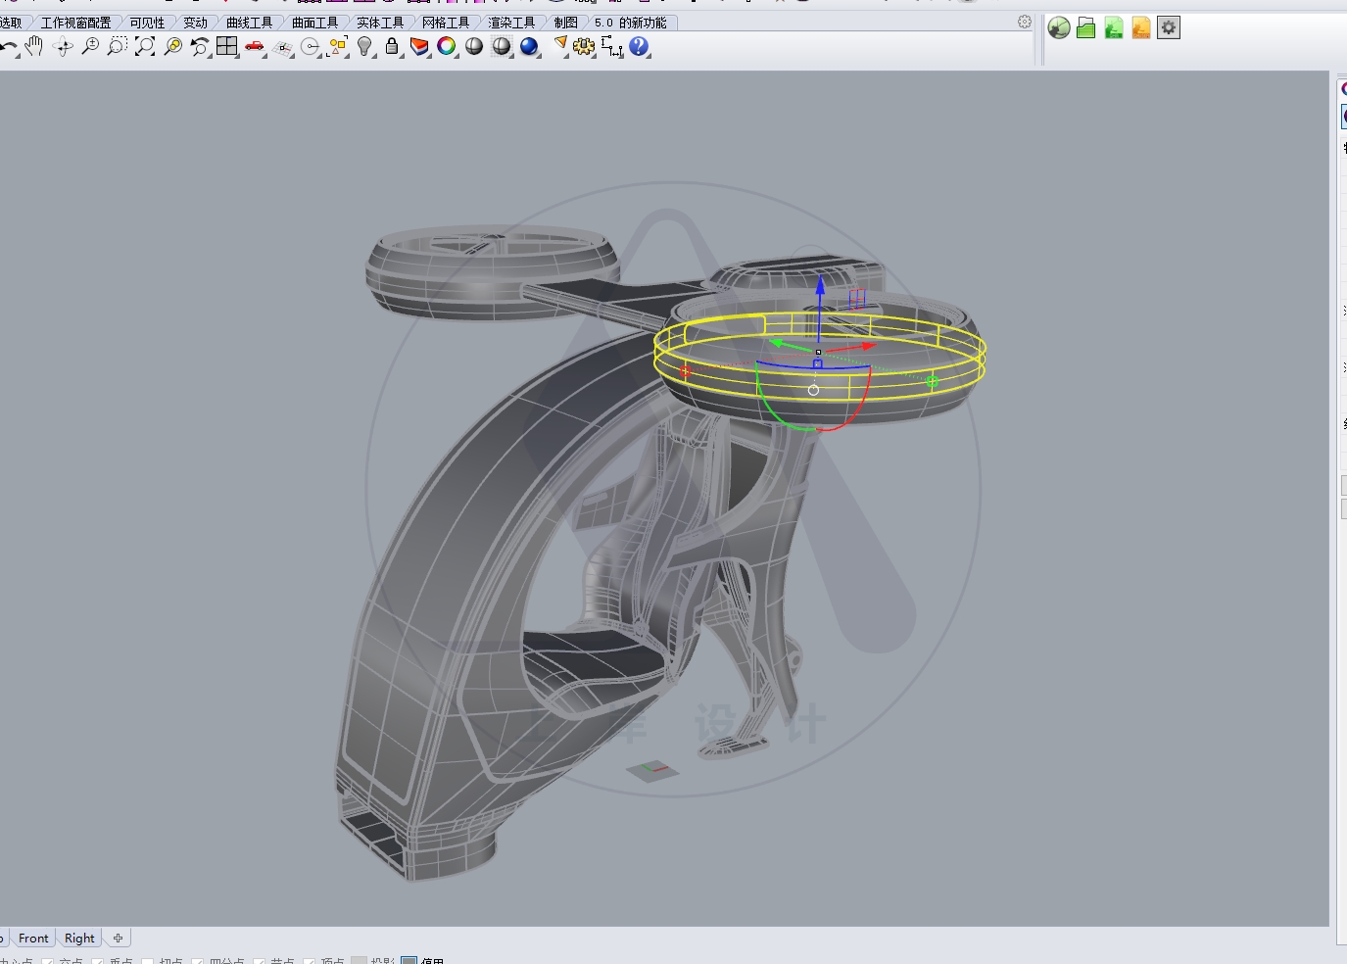The height and width of the screenshot is (964, 1347).
Task: Click the lightbulb hide objects icon
Action: click(364, 46)
